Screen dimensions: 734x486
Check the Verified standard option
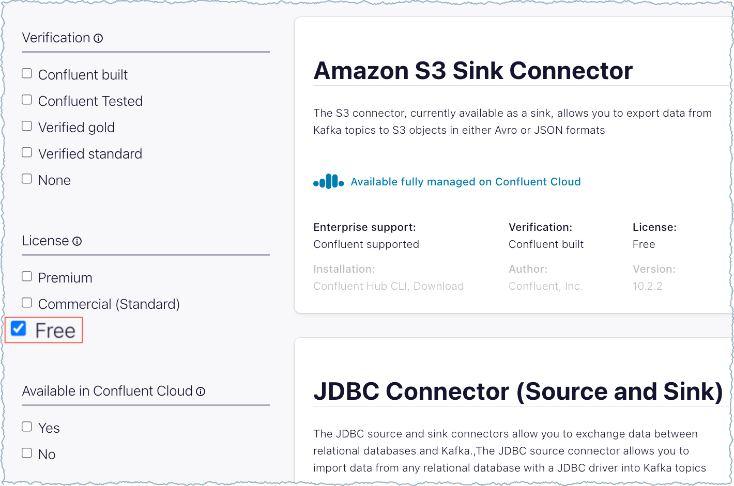coord(27,153)
